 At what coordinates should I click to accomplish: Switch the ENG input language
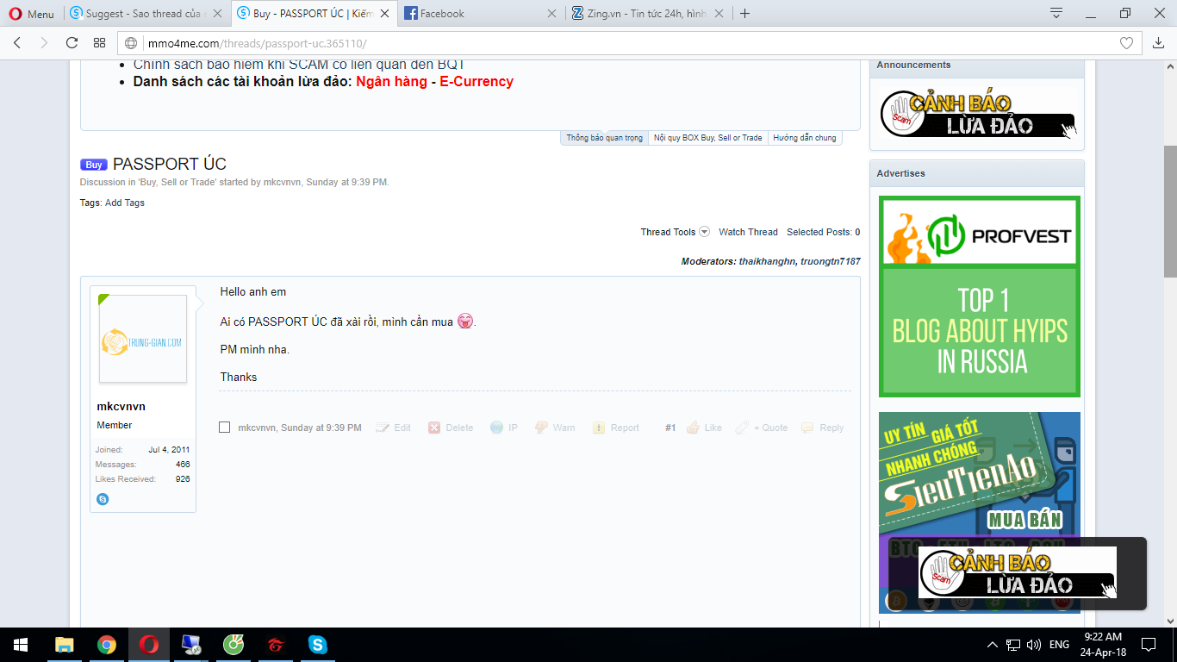point(1059,645)
